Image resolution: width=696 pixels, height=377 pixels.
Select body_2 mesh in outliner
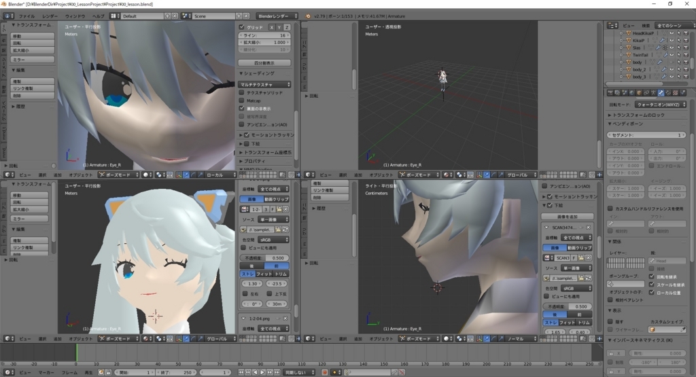(639, 70)
